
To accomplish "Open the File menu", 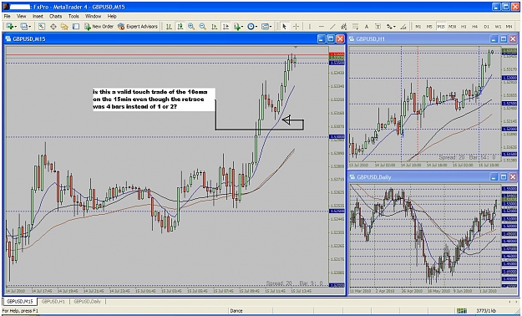I will click(7, 16).
